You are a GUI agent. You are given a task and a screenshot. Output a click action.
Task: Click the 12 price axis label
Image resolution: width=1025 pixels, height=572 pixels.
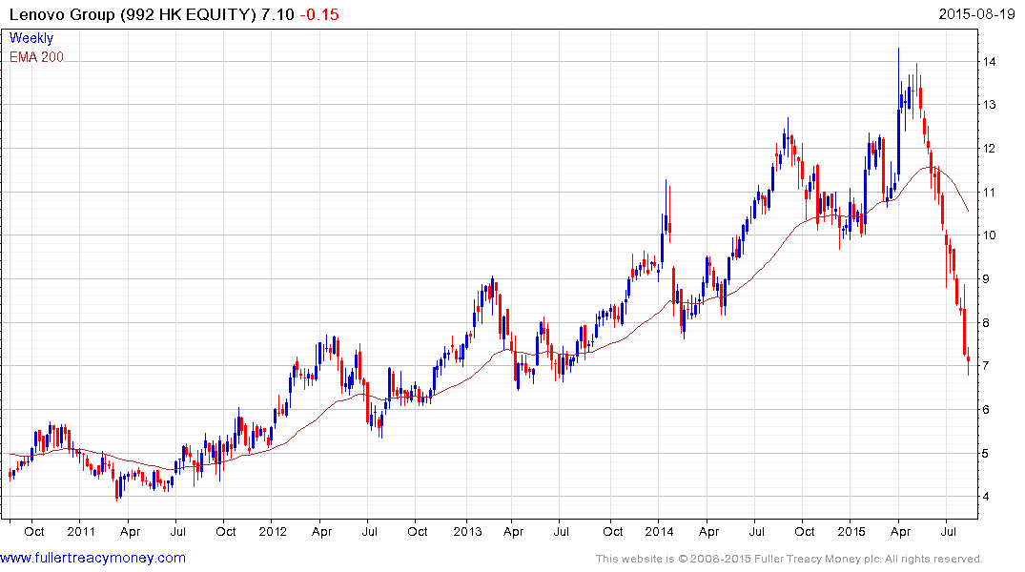(989, 149)
